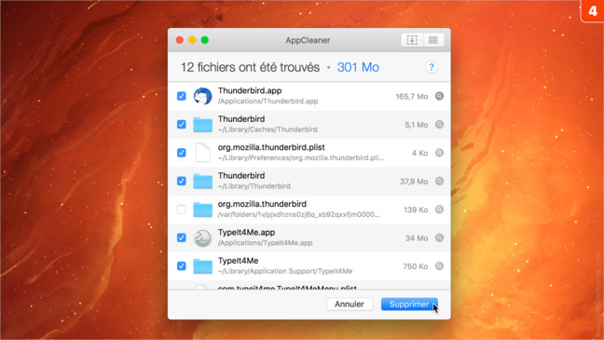Image resolution: width=604 pixels, height=340 pixels.
Task: Reveal the 5,1 Mo Thunderbird cache folder
Action: [439, 125]
